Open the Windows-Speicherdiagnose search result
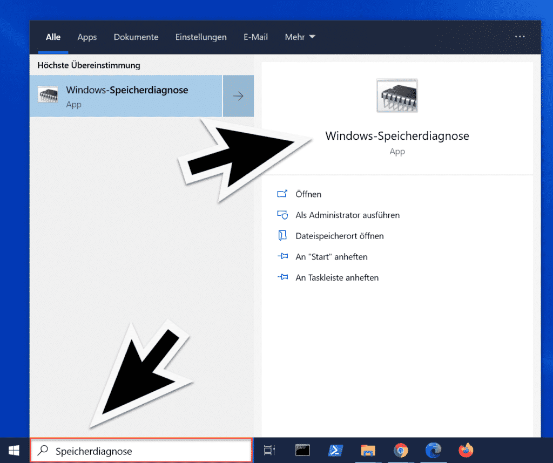553x463 pixels. tap(126, 96)
